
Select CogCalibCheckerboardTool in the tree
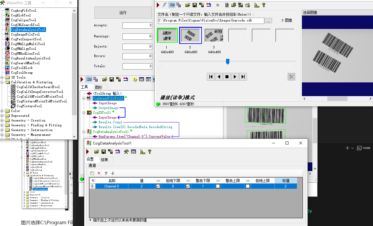(38, 87)
